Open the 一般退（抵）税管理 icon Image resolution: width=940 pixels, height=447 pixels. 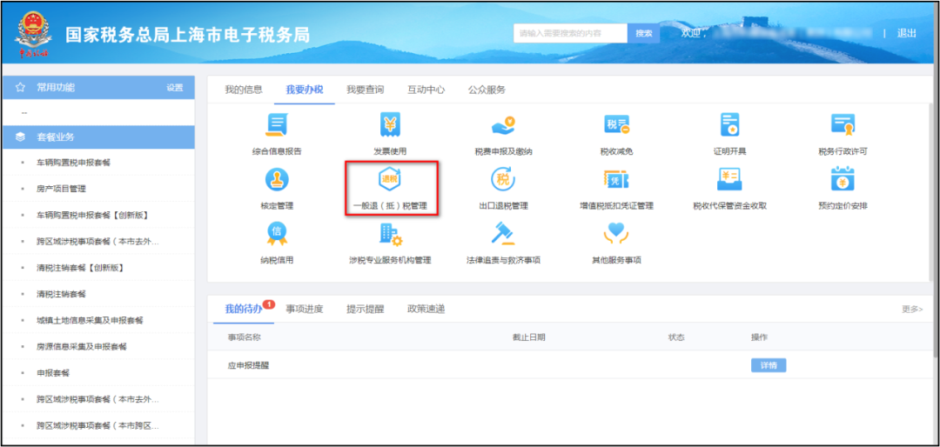390,180
